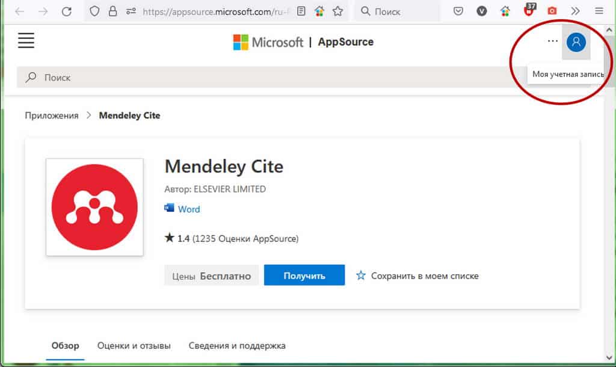Open the three-dots more options menu

552,41
